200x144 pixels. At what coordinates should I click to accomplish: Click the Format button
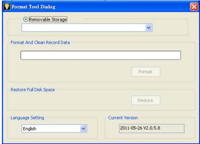[146, 72]
